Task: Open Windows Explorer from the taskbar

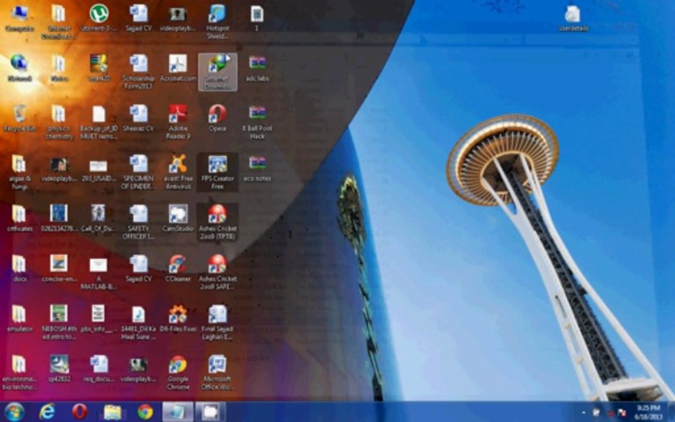Action: click(x=112, y=412)
